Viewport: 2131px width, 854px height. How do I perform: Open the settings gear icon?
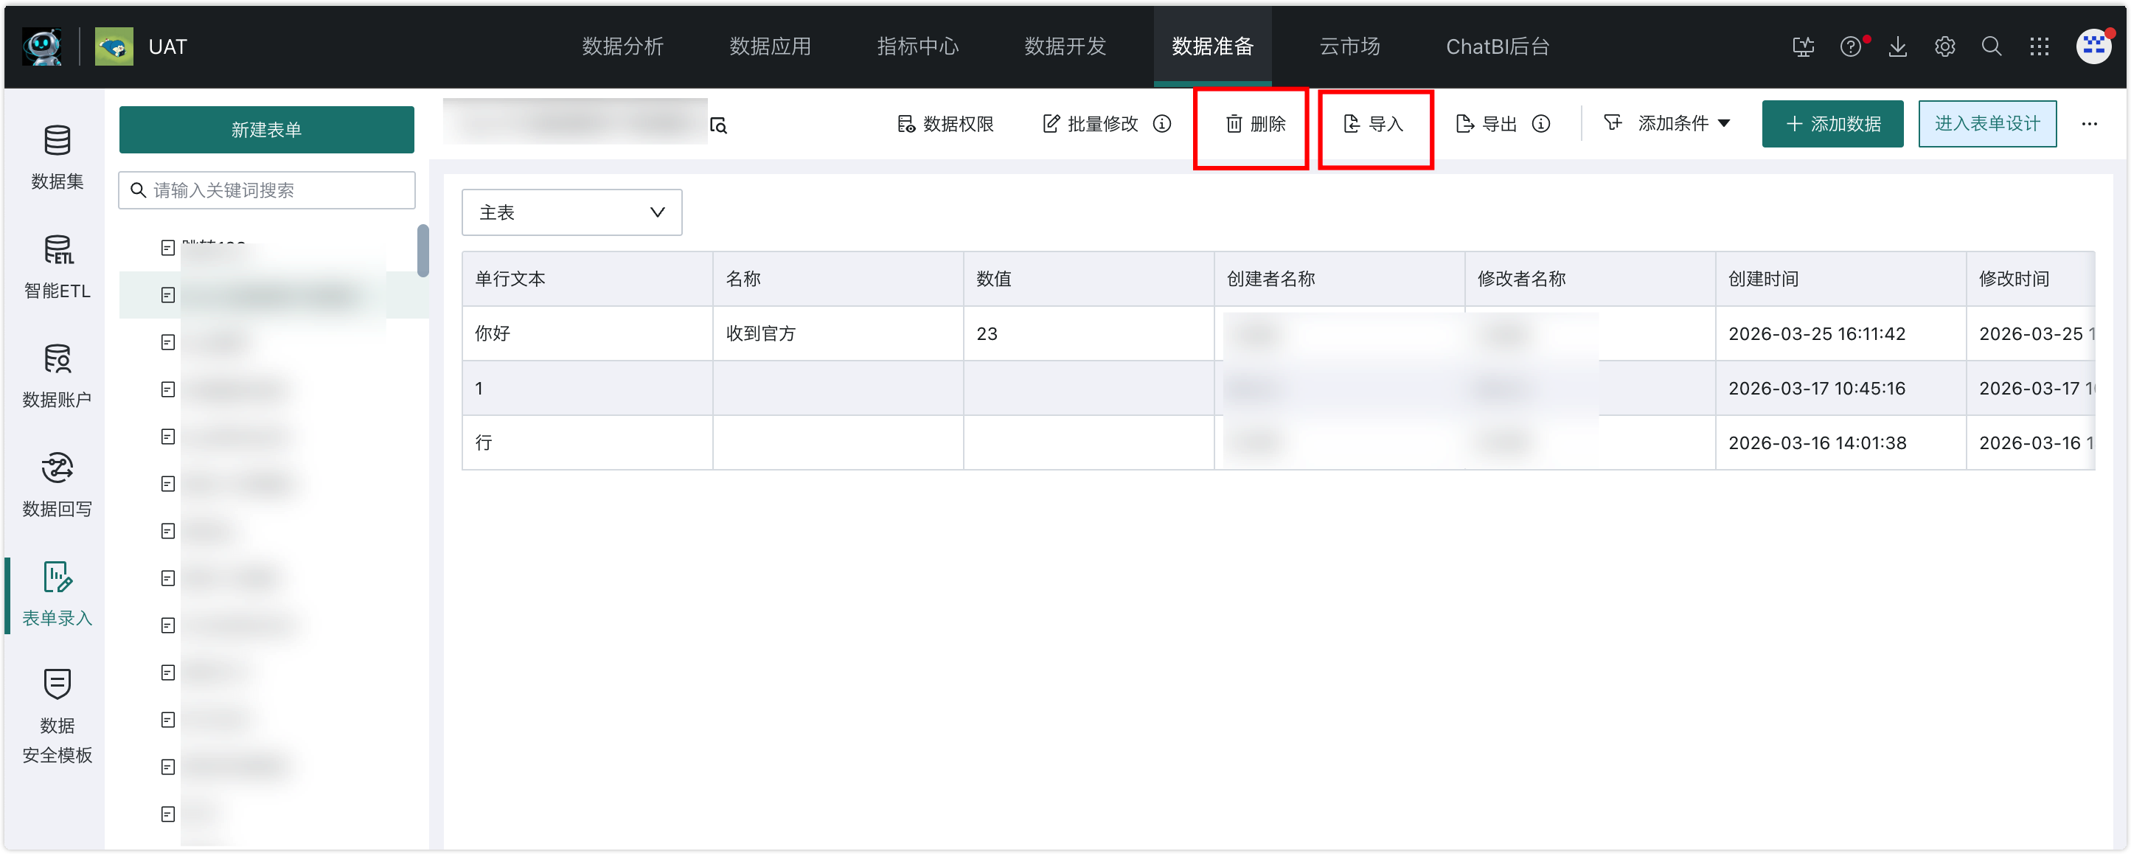(x=1945, y=46)
